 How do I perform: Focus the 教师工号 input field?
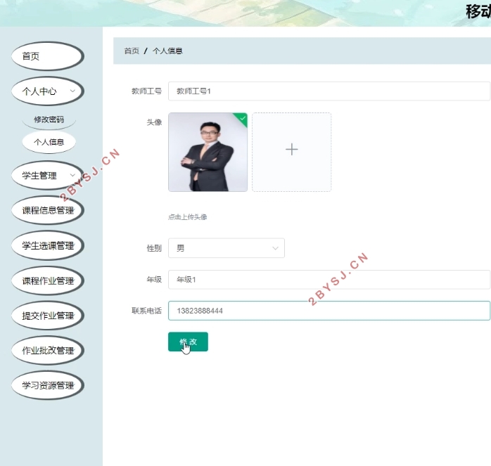(x=329, y=91)
